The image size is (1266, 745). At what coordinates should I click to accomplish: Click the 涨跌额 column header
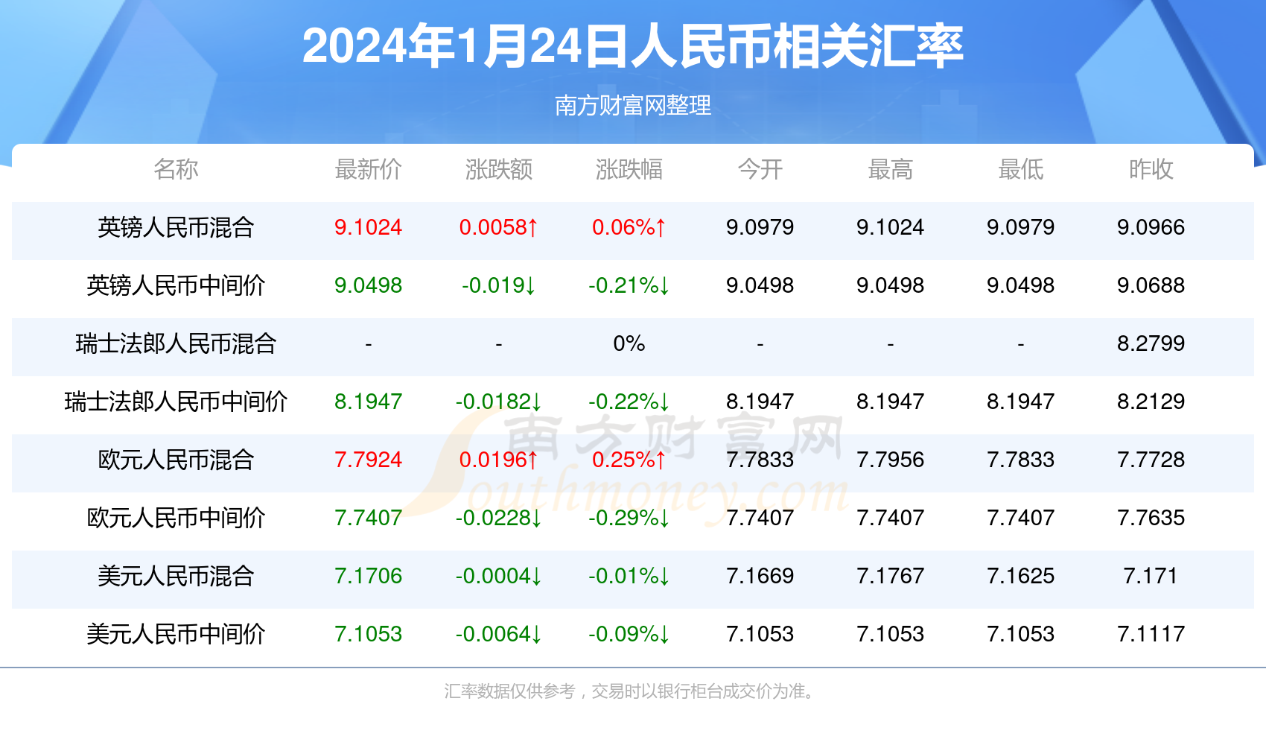pos(499,169)
